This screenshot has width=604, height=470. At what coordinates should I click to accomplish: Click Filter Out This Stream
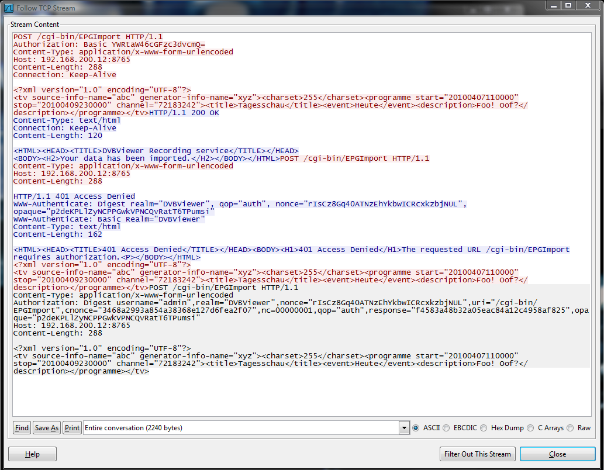click(x=477, y=454)
